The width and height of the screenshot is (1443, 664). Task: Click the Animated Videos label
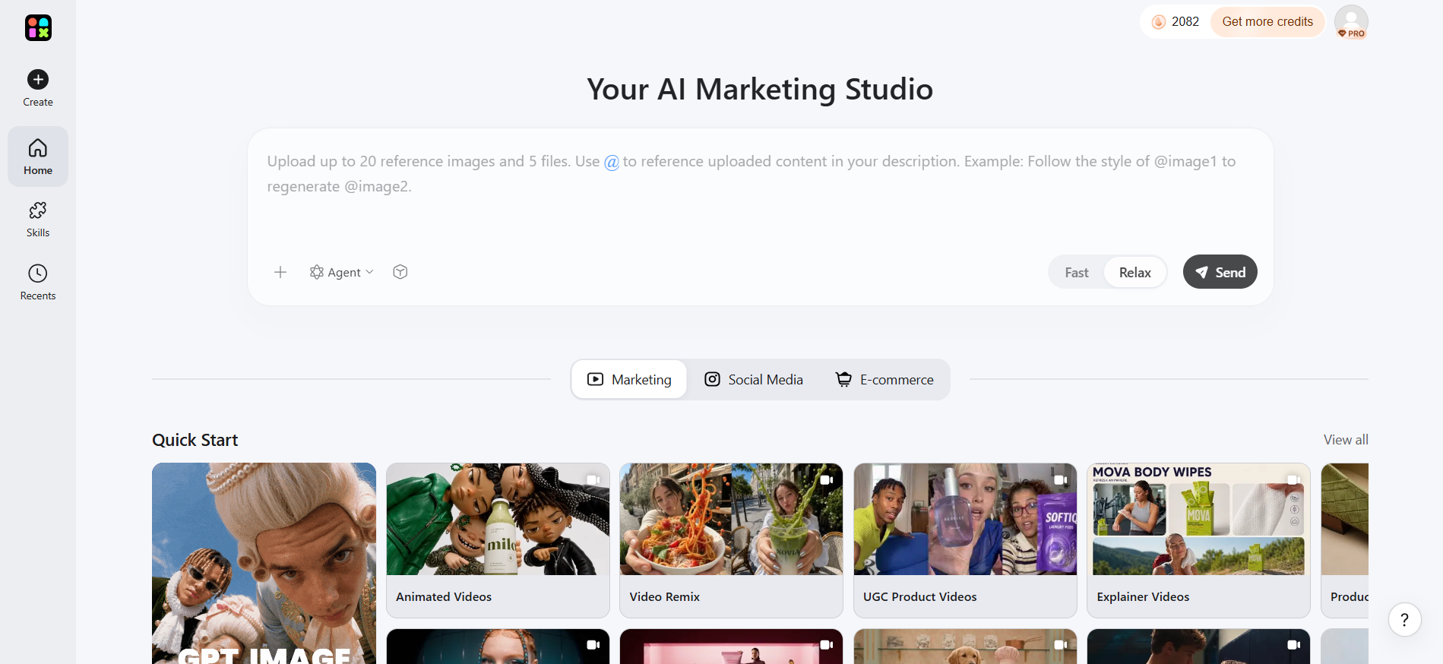(x=444, y=597)
